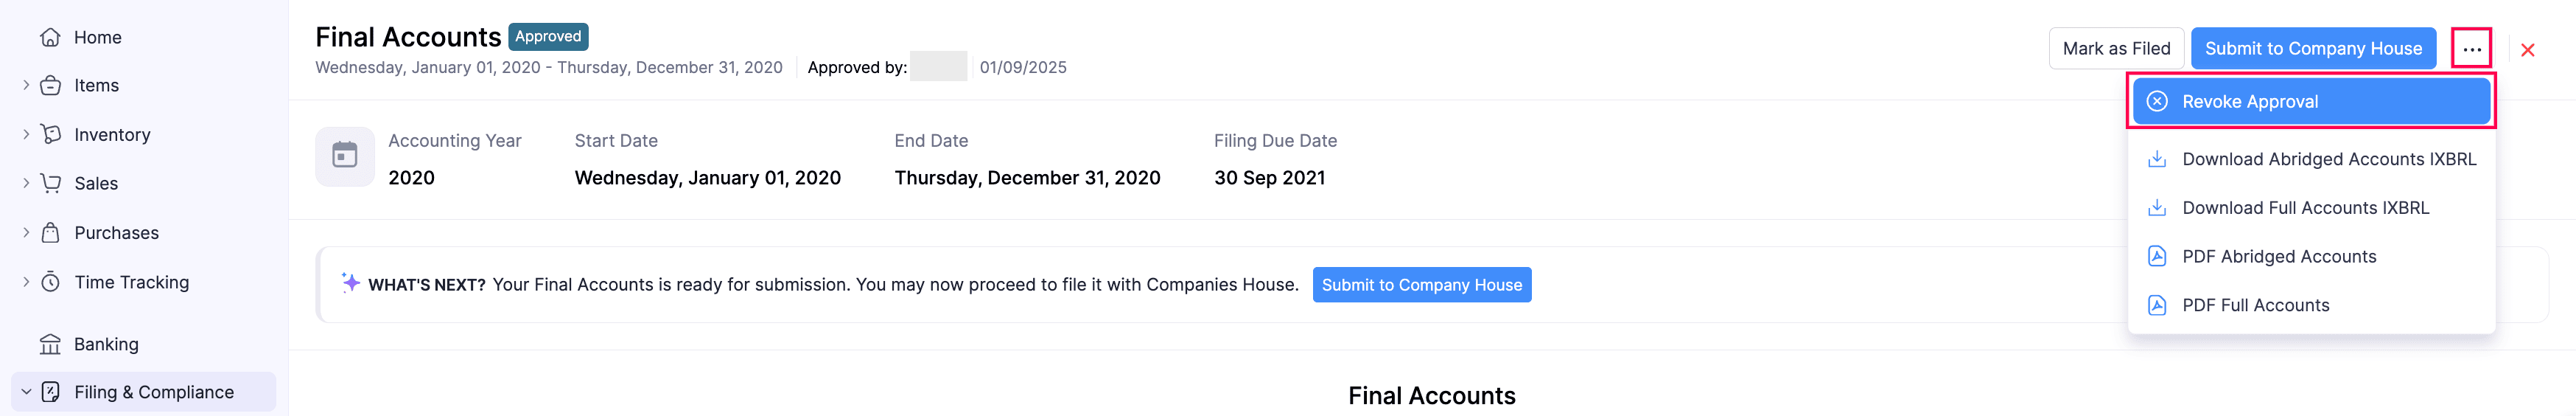Choose PDF Full Accounts option
This screenshot has height=416, width=2576.
coord(2255,305)
